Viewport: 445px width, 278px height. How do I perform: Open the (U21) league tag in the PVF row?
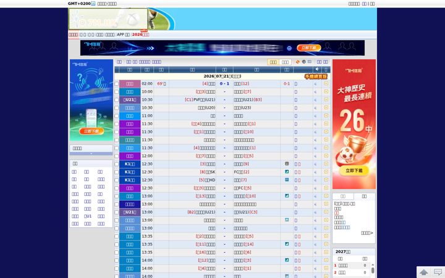pos(130,100)
